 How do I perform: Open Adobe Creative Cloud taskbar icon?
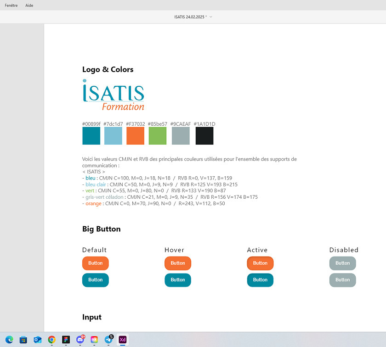tap(94, 340)
